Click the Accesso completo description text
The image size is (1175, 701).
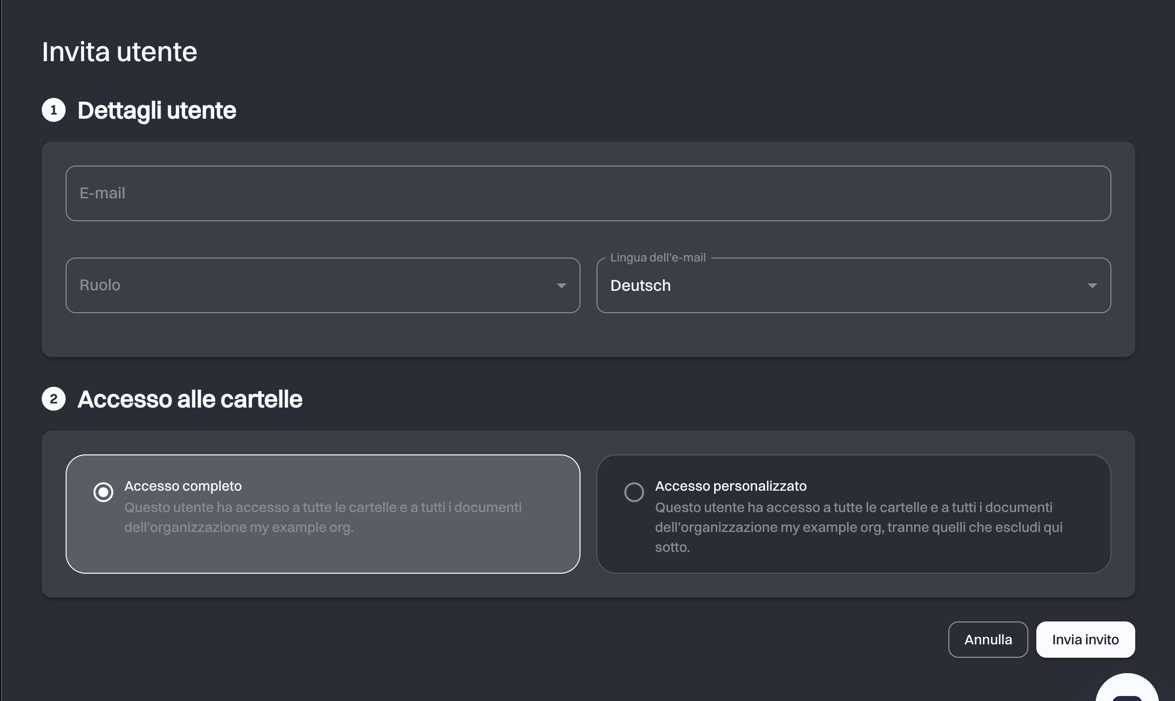[x=323, y=517]
